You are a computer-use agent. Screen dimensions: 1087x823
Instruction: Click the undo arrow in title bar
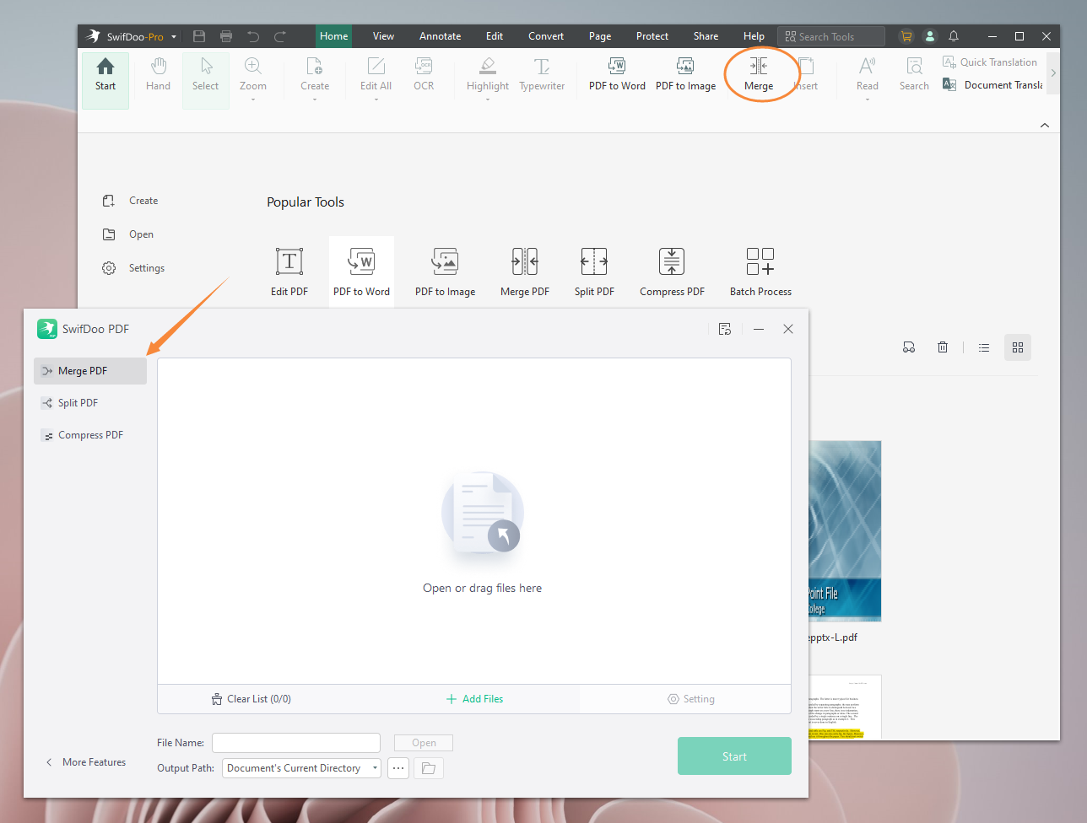[x=253, y=36]
